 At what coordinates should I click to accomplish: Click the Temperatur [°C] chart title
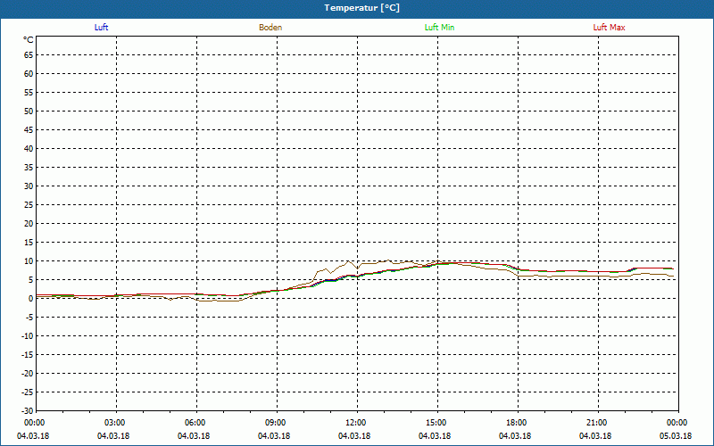tap(362, 8)
